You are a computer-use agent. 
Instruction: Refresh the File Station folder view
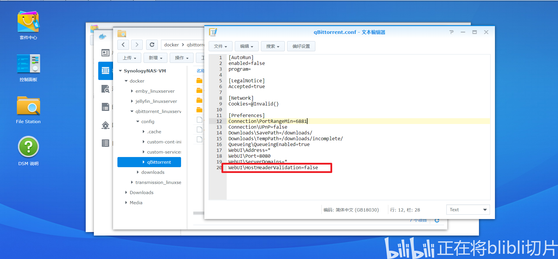click(152, 45)
